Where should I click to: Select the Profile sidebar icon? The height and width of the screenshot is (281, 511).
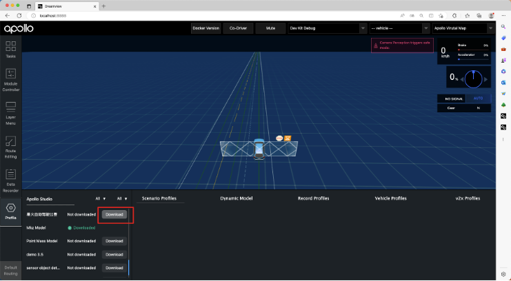pyautogui.click(x=11, y=211)
